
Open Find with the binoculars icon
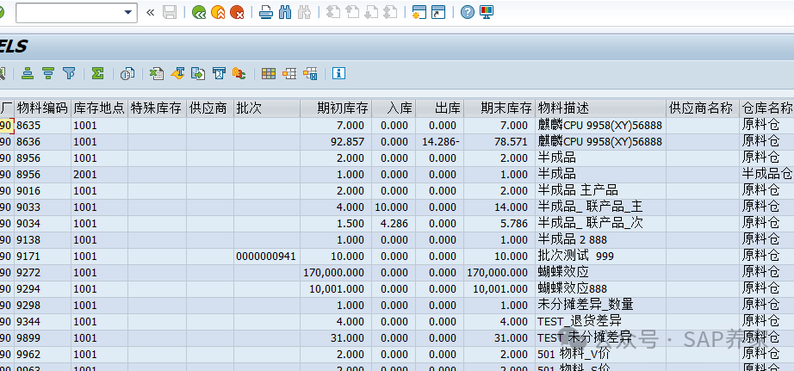[x=285, y=12]
